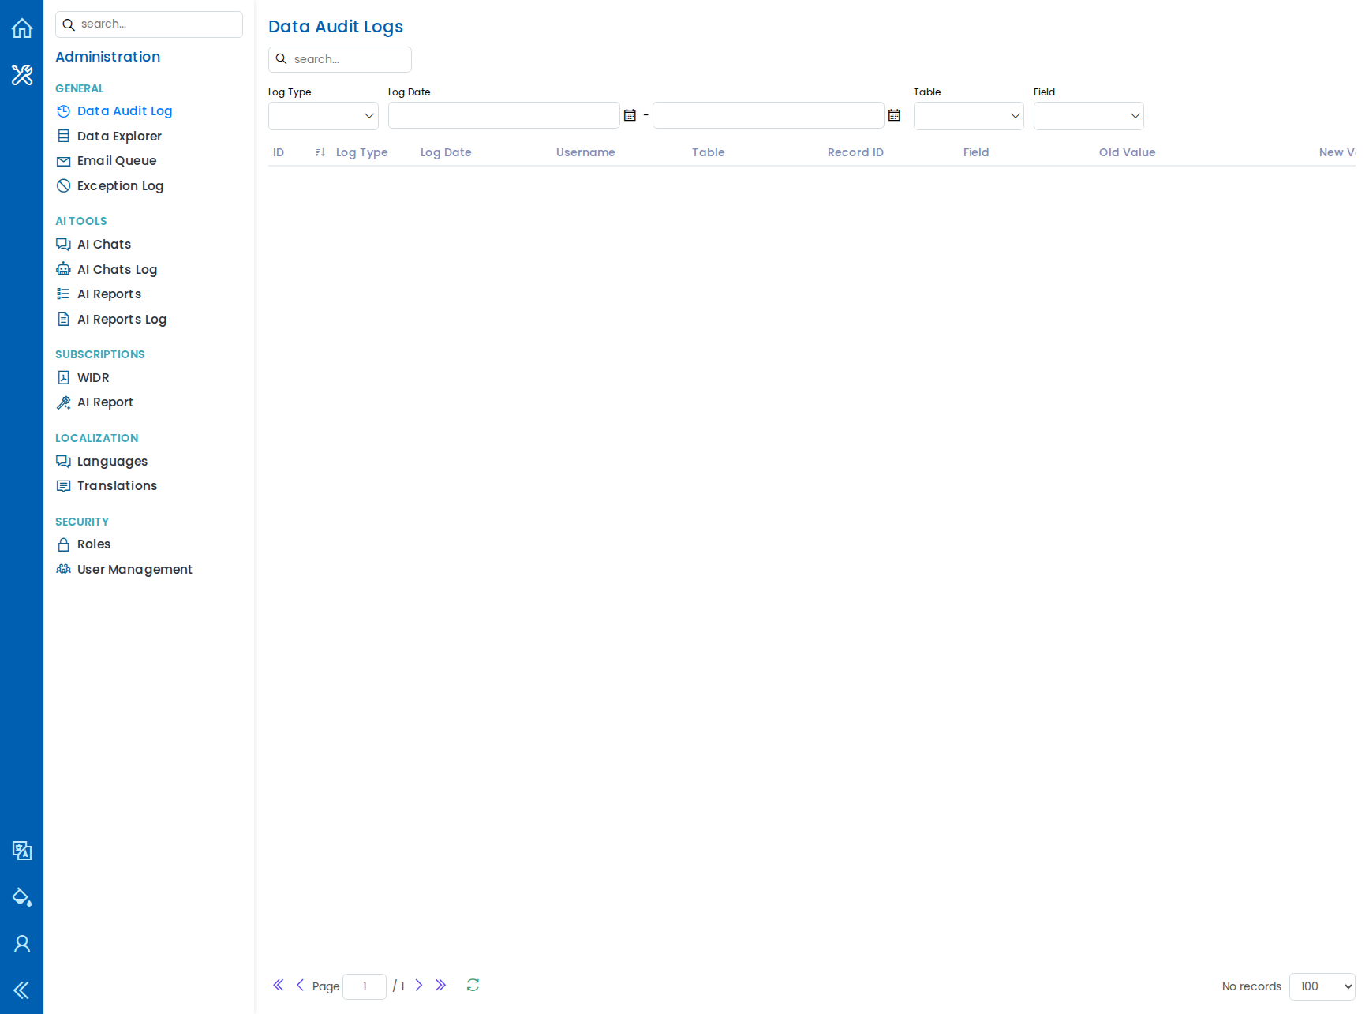
Task: Click the Data Audit Log history icon
Action: click(64, 111)
